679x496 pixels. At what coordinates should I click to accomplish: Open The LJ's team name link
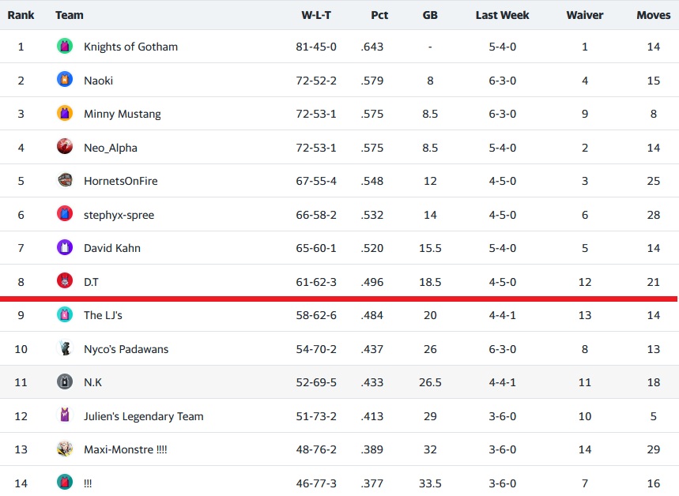click(x=103, y=315)
